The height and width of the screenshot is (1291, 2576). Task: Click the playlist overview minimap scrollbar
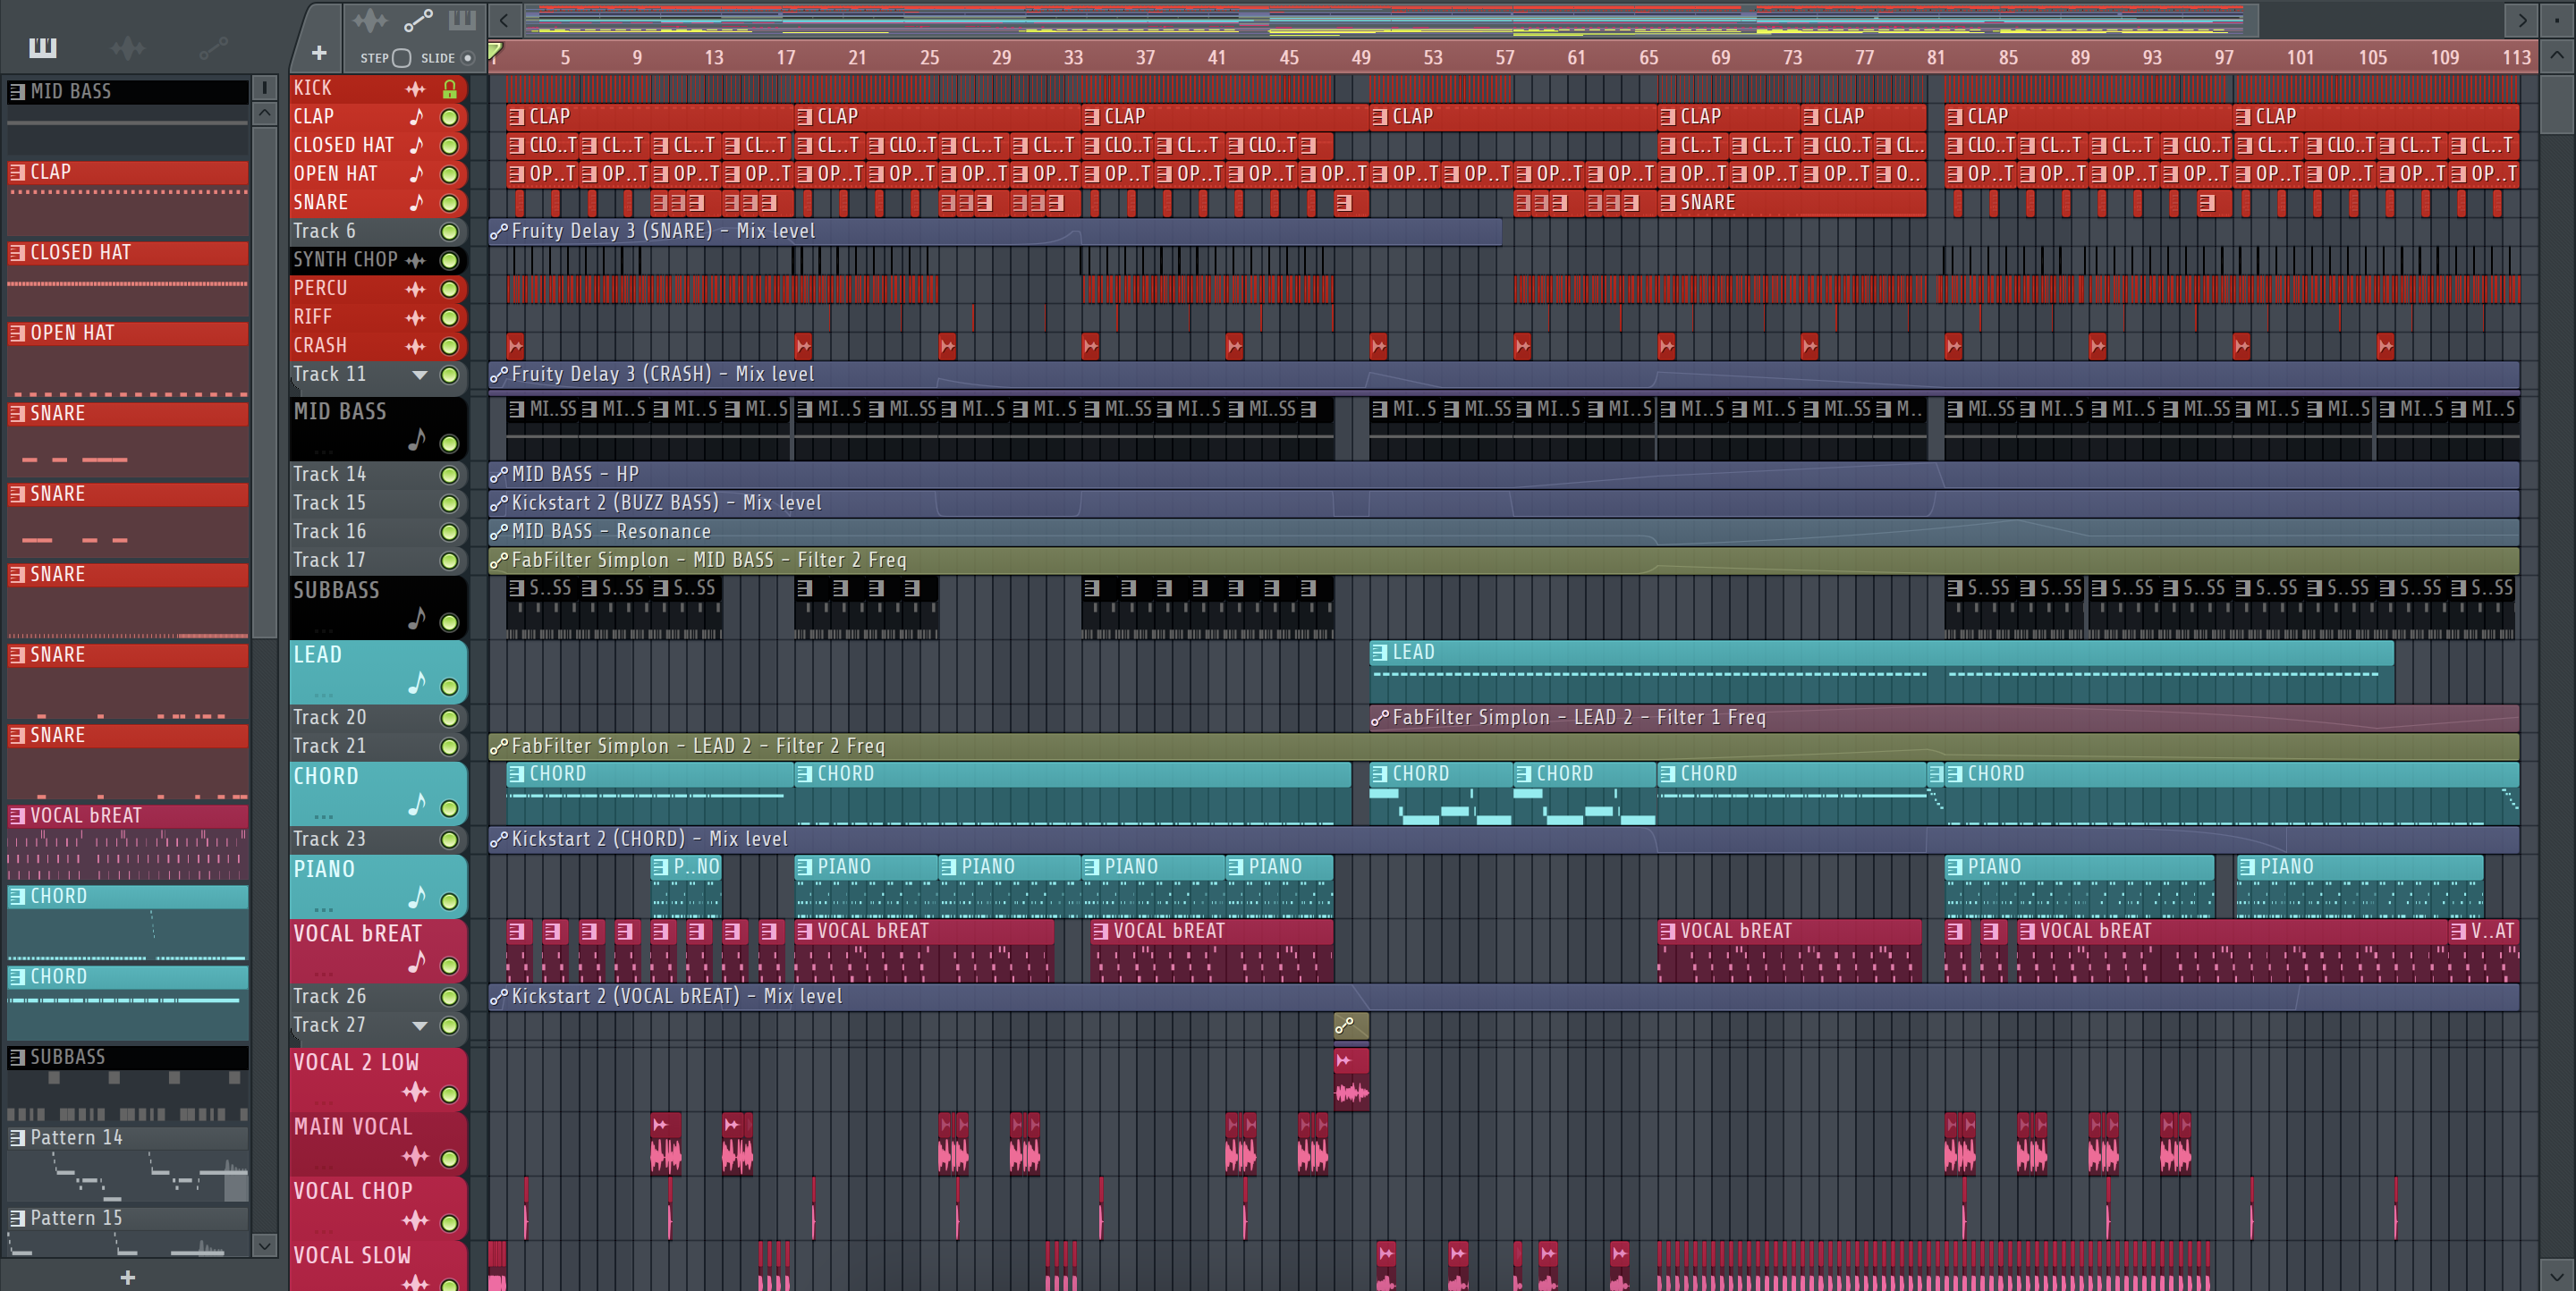click(x=1390, y=20)
